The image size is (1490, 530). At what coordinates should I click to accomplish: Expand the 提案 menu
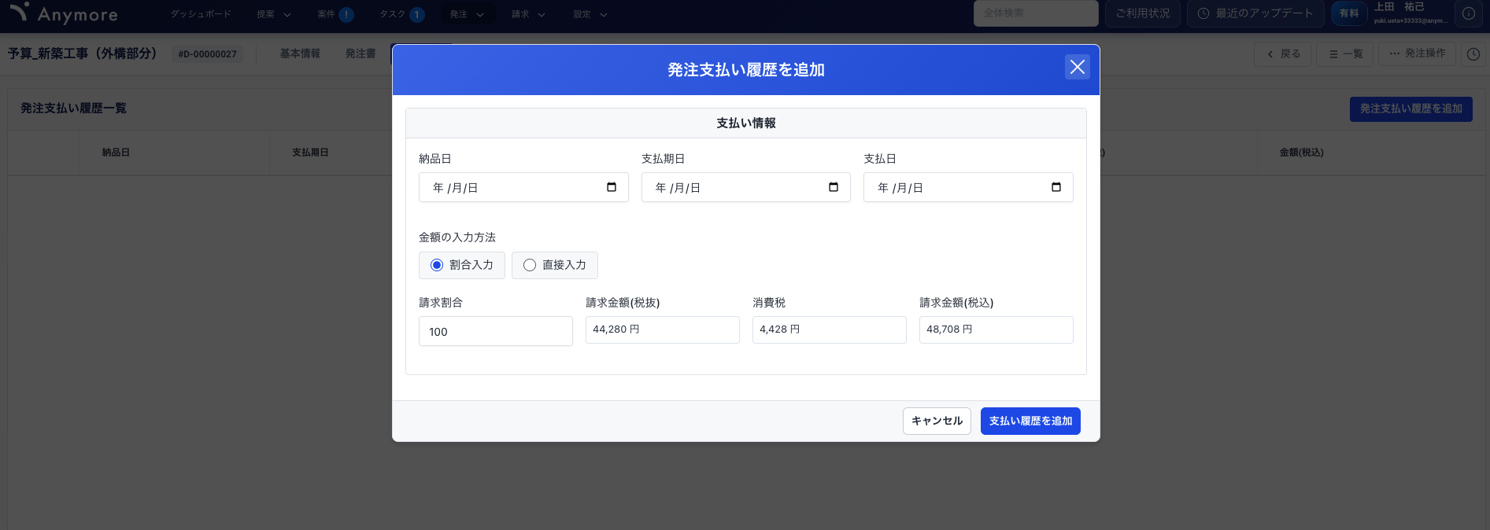(x=273, y=14)
